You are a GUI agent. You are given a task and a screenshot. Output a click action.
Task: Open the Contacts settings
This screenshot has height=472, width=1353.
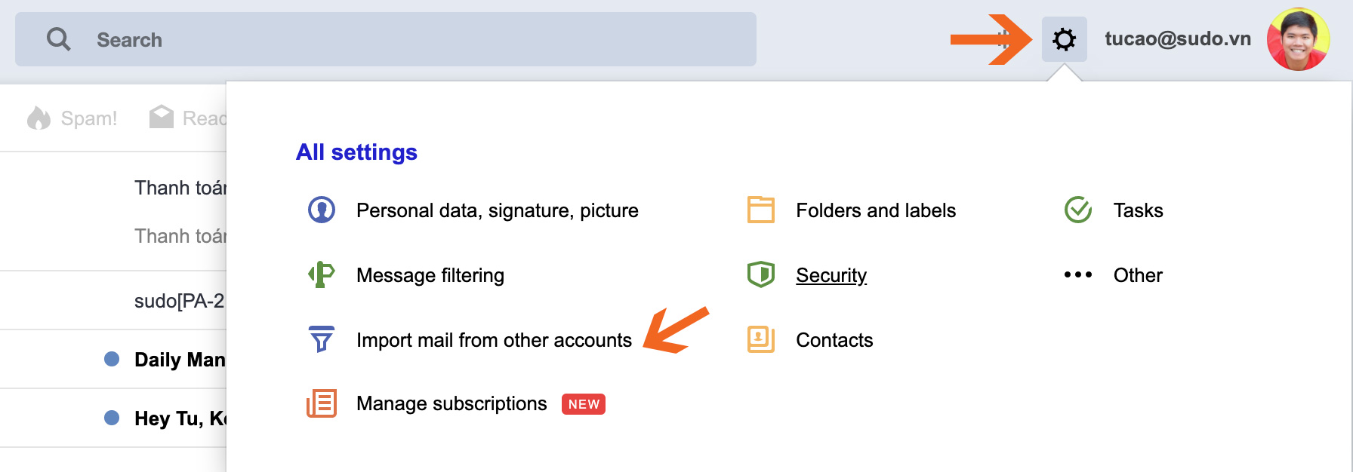834,340
